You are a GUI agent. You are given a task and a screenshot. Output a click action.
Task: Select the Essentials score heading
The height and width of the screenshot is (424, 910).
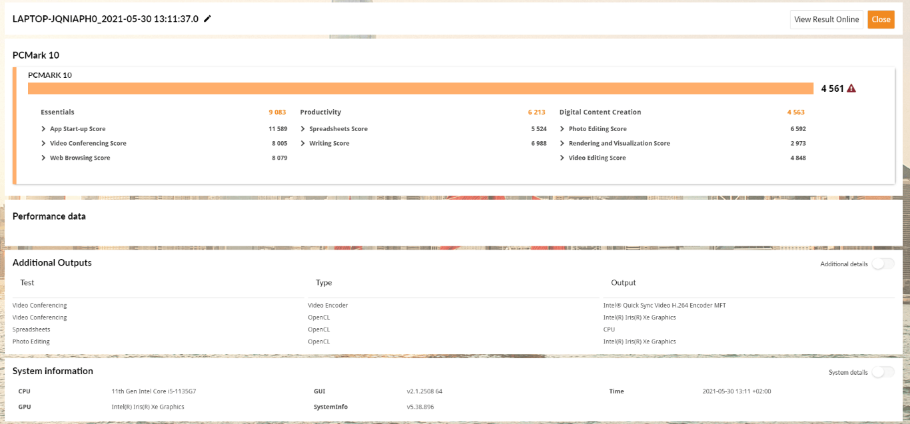point(57,112)
